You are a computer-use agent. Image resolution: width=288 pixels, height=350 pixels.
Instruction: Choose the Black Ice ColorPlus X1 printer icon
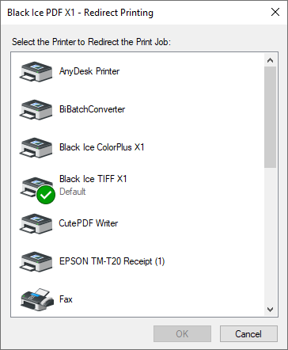[36, 147]
